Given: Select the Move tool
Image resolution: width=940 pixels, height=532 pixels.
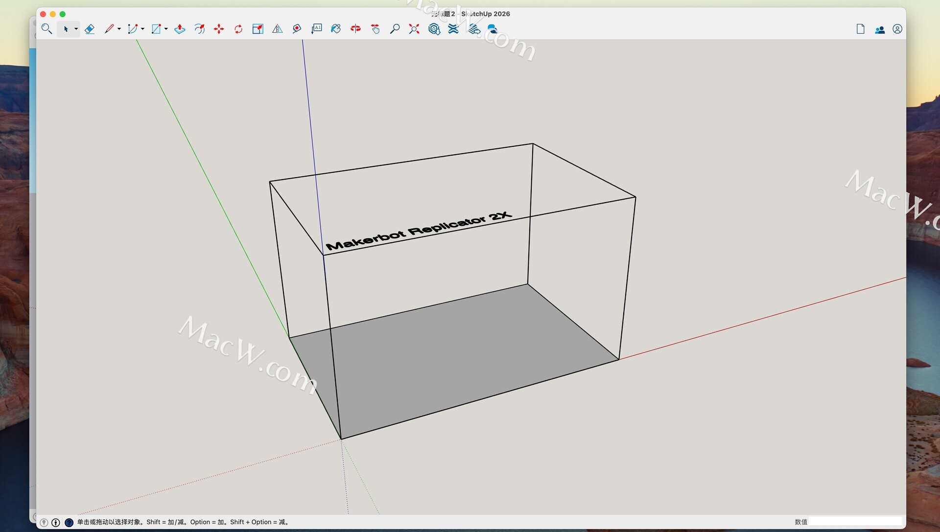Looking at the screenshot, I should coord(219,29).
